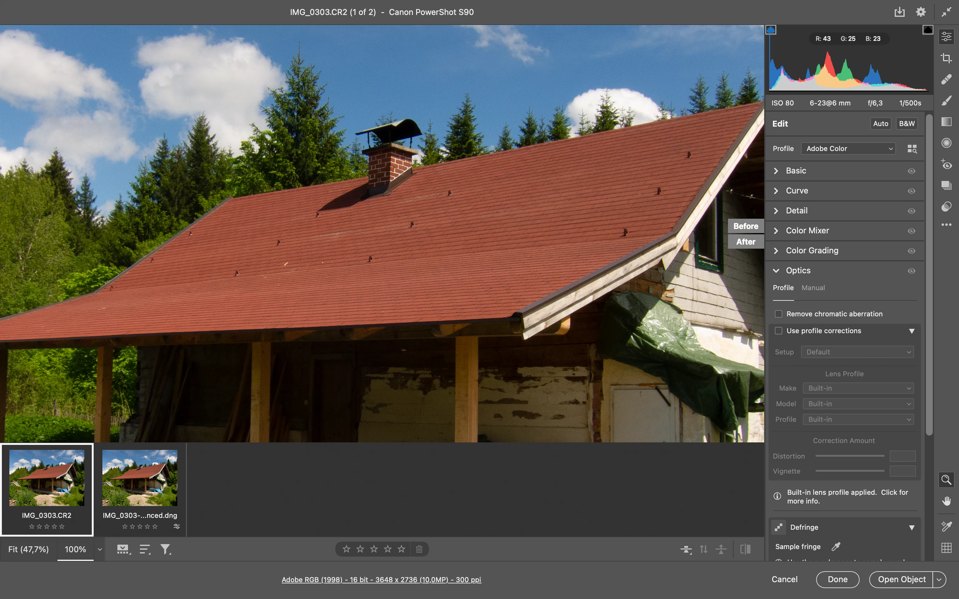Click the Auto edit button
Viewport: 959px width, 599px height.
pyautogui.click(x=881, y=124)
